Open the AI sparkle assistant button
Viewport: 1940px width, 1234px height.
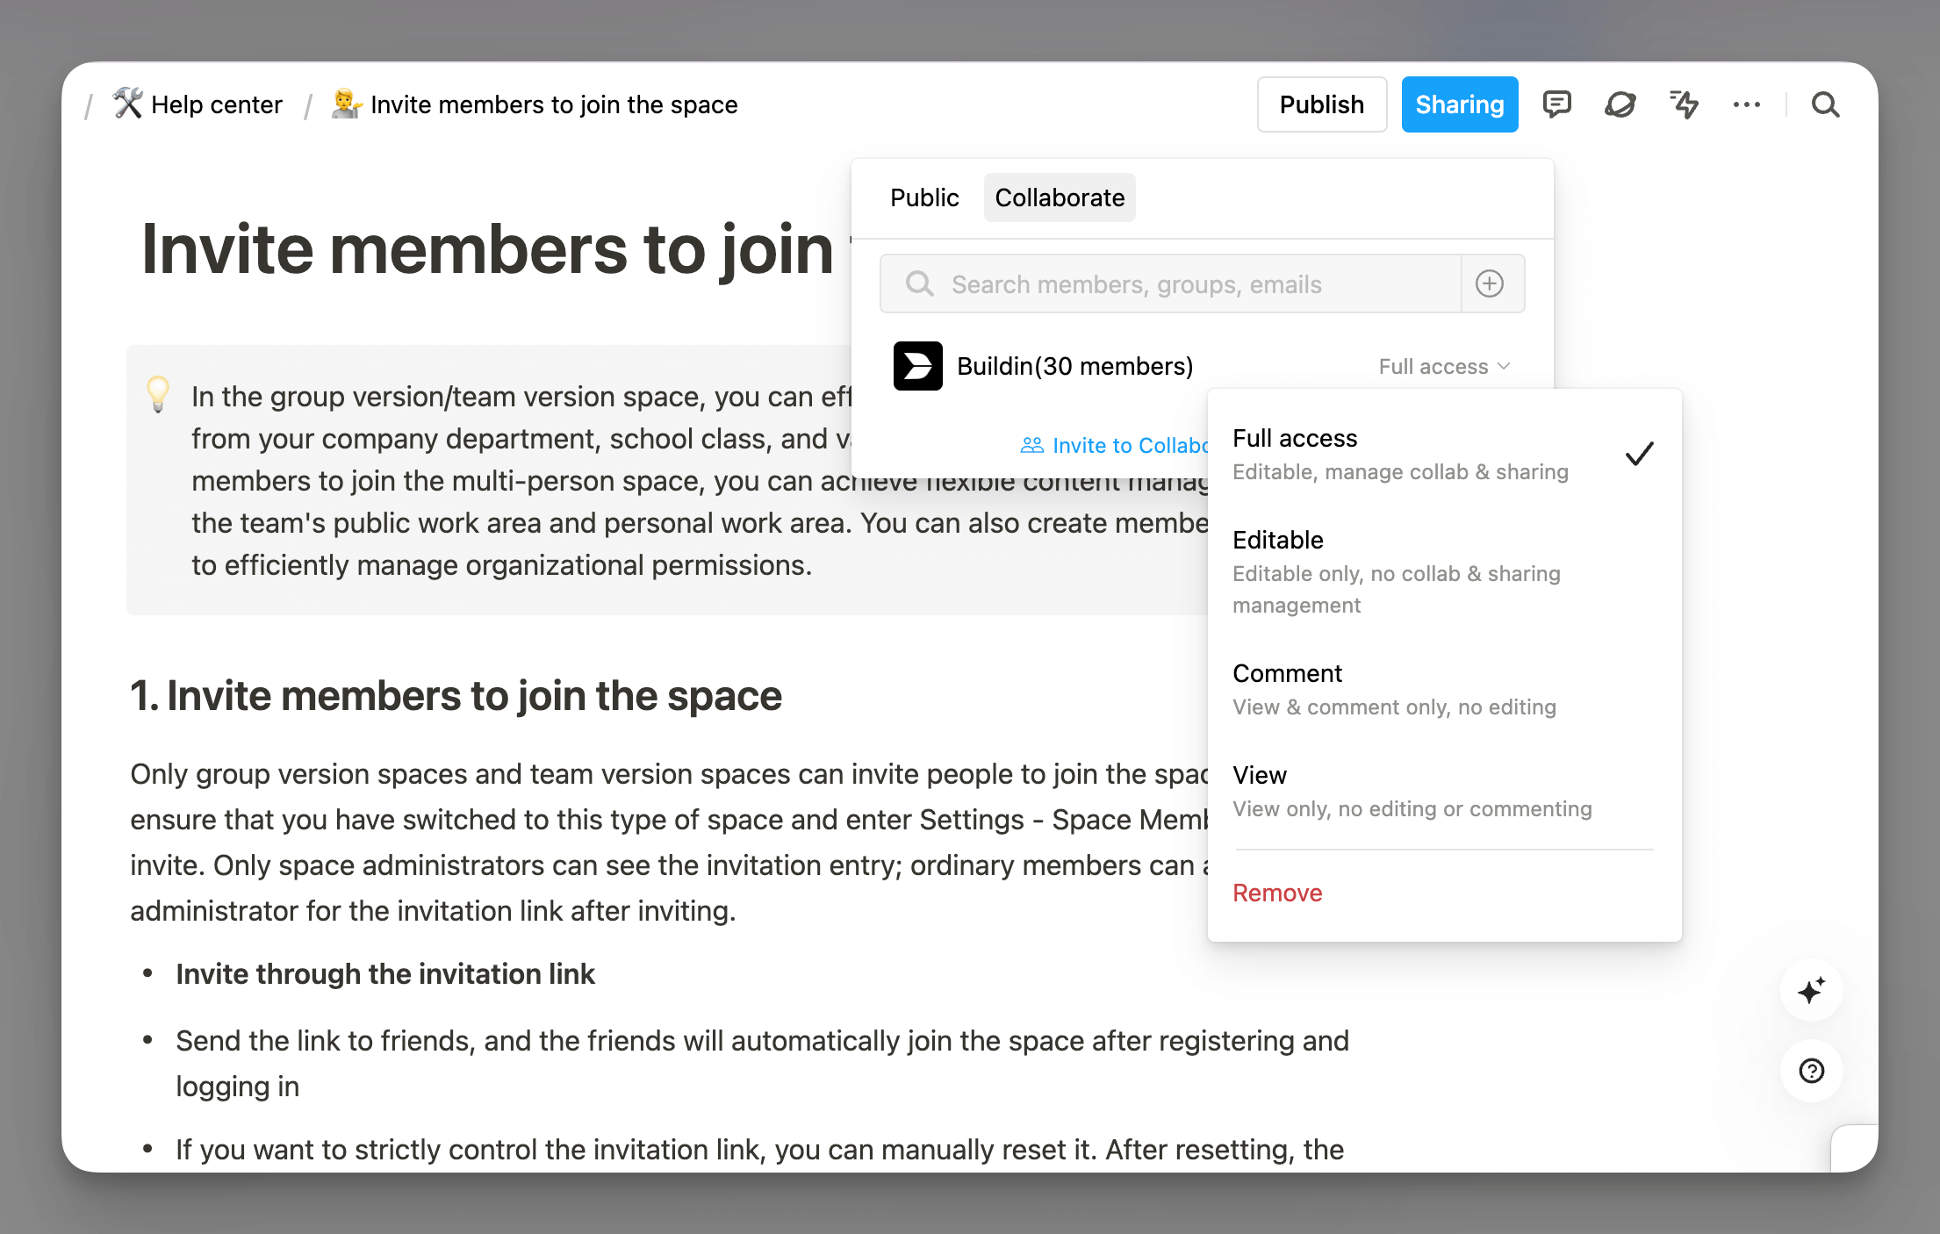[x=1811, y=991]
